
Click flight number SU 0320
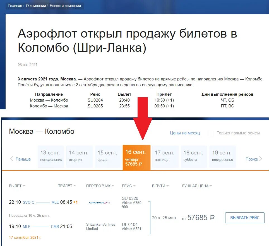[x=130, y=198]
